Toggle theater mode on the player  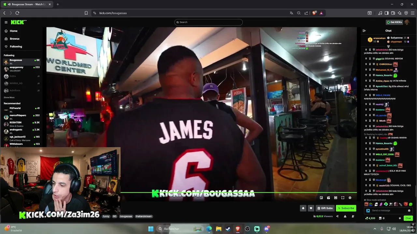click(x=336, y=198)
